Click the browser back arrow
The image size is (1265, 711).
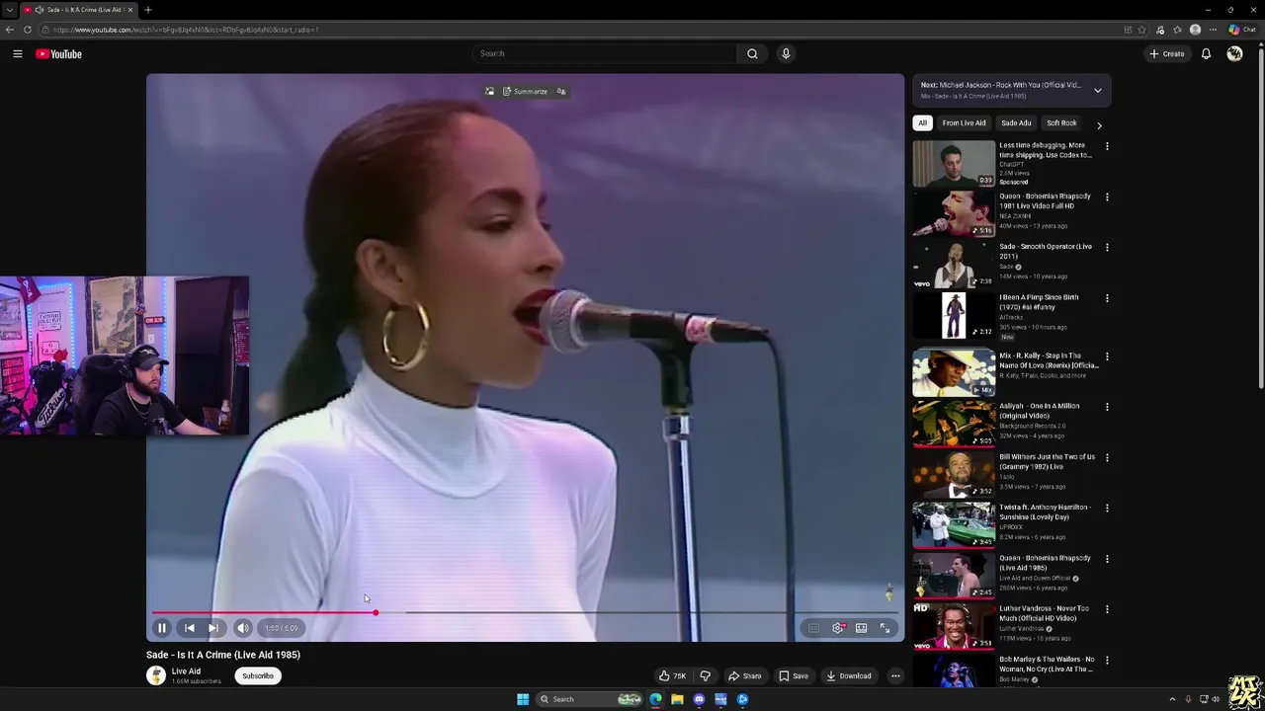[11, 30]
